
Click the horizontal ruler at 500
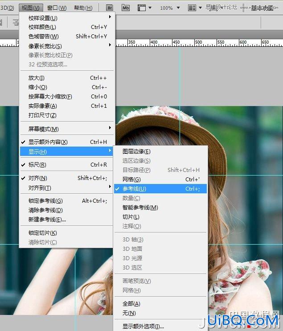(x=198, y=42)
